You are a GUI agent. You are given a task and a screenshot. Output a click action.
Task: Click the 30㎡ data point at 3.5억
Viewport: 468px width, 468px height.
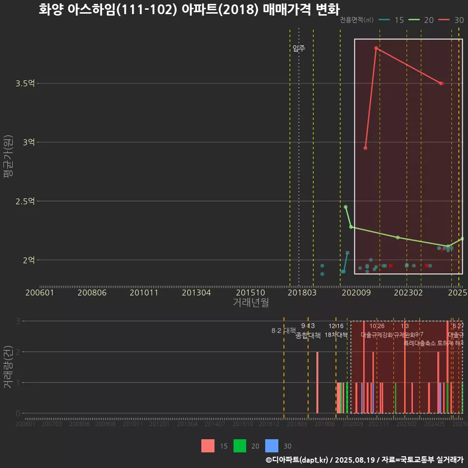pyautogui.click(x=441, y=83)
